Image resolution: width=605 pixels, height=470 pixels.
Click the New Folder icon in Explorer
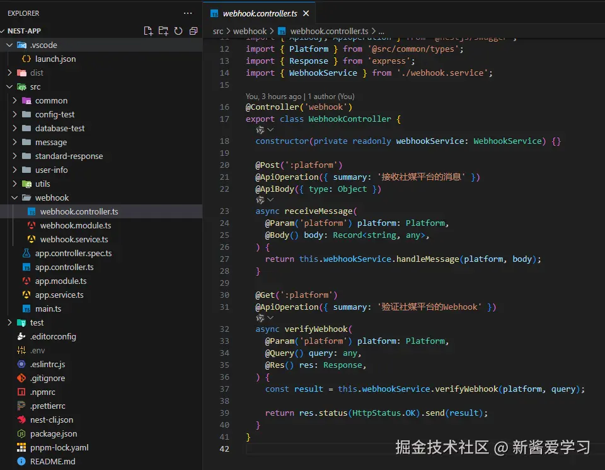[163, 31]
